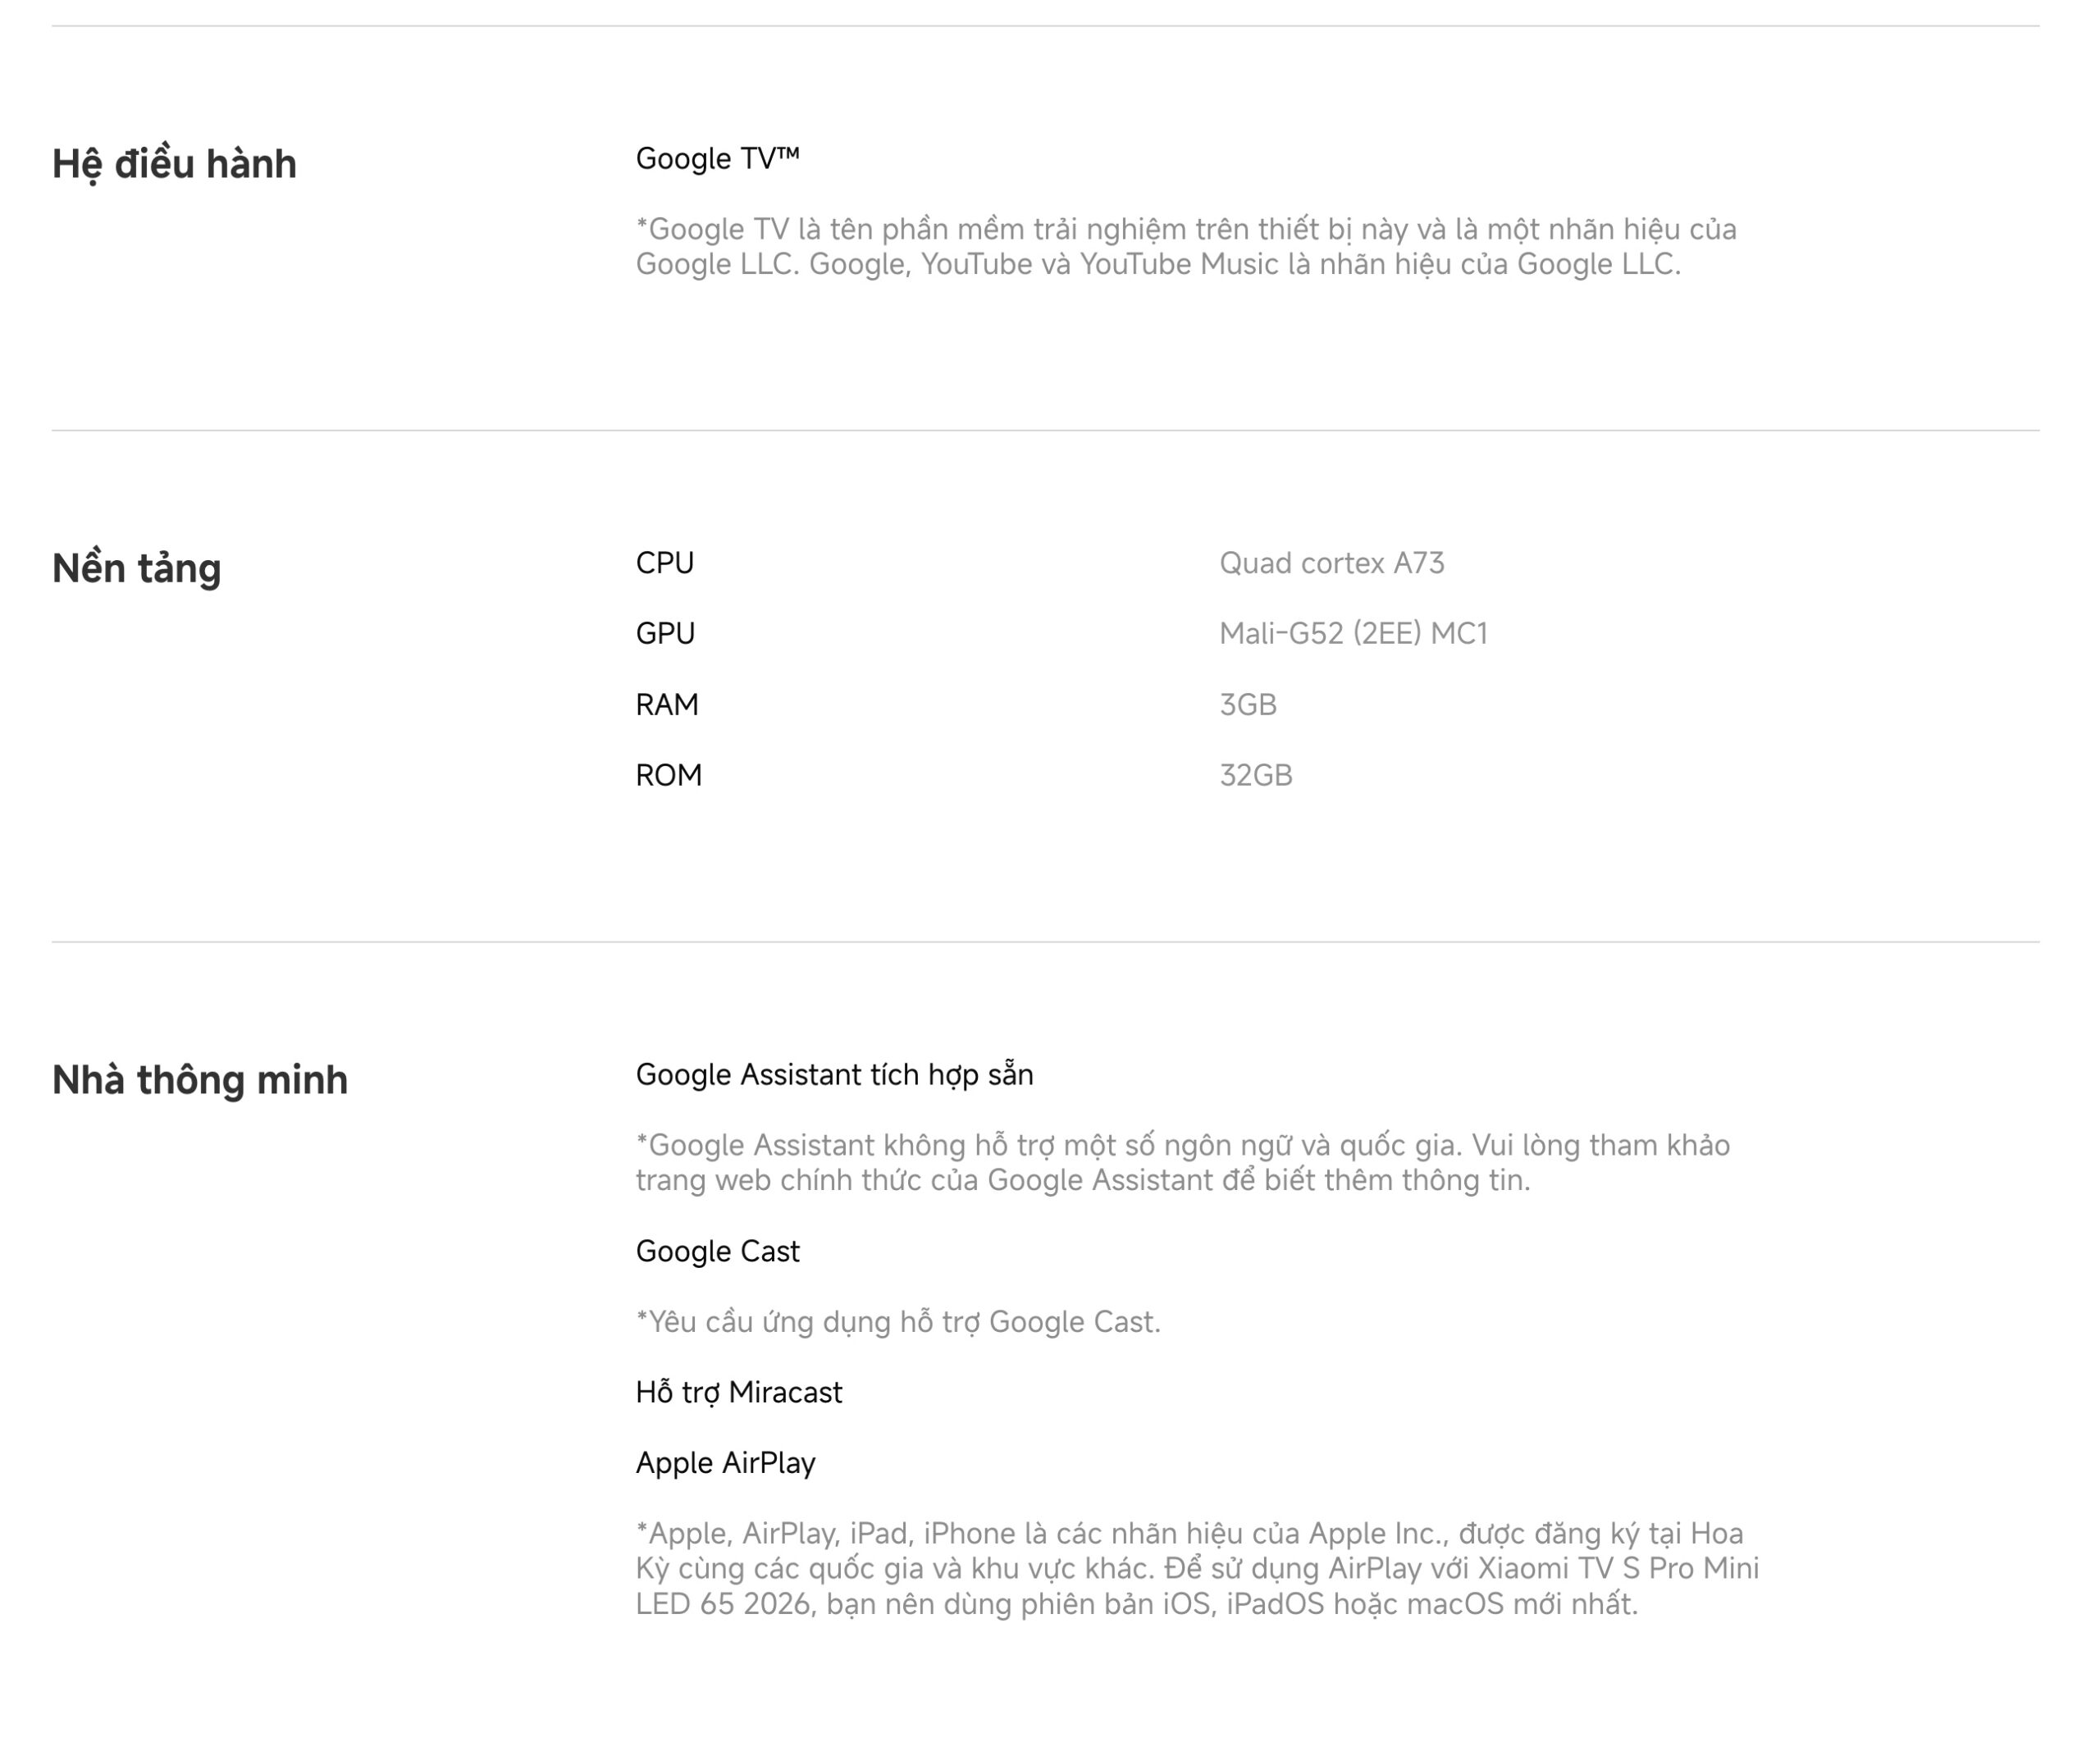
Task: Click the Hệ điều hành section heading
Action: (174, 164)
